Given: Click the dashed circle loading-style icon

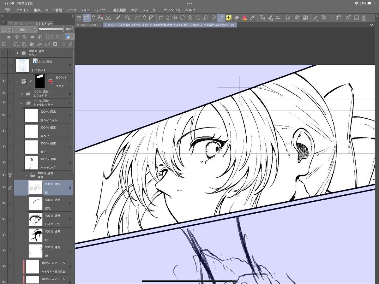Looking at the screenshot, I should click(x=198, y=18).
